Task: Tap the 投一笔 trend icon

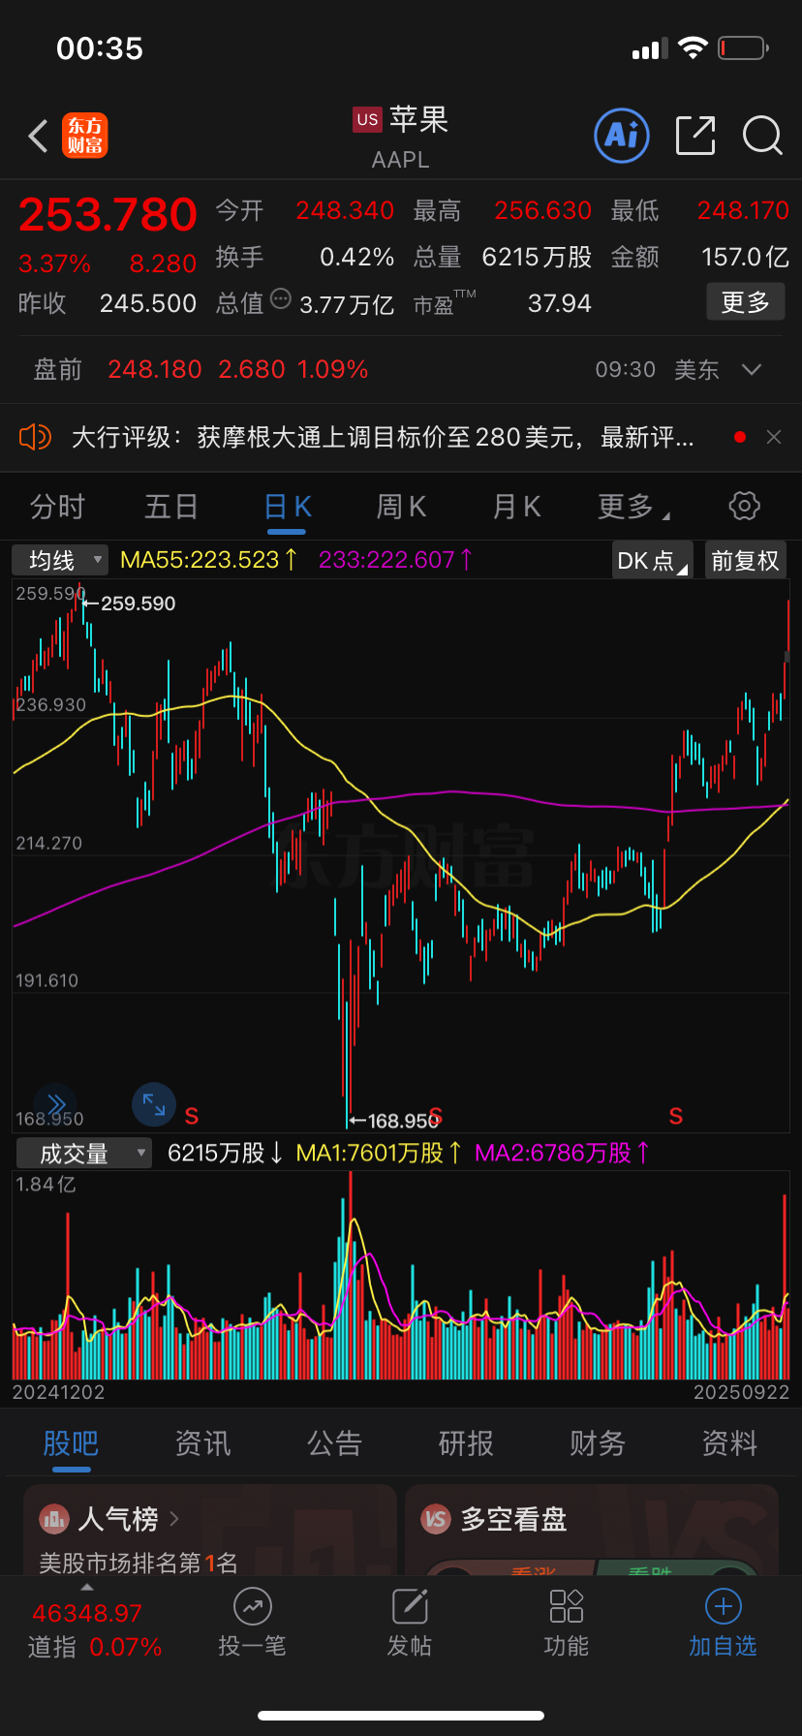Action: pyautogui.click(x=252, y=1606)
